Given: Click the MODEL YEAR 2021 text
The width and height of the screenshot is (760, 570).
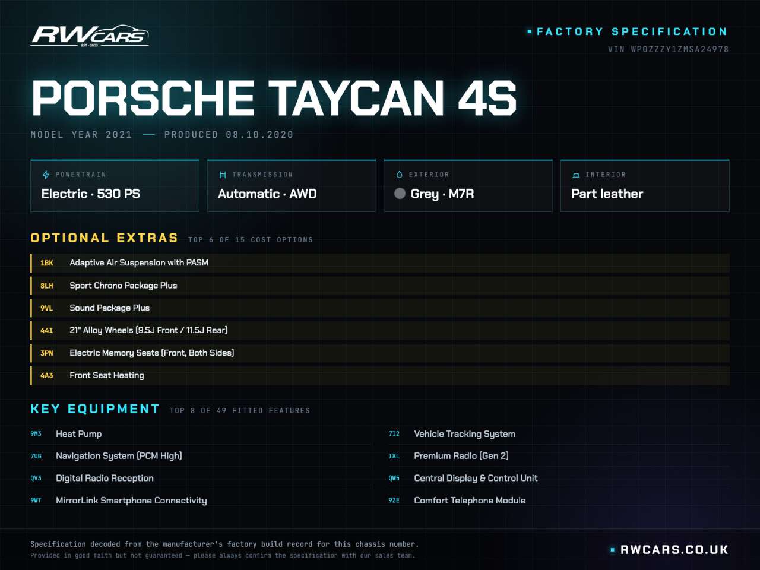Looking at the screenshot, I should pyautogui.click(x=81, y=135).
